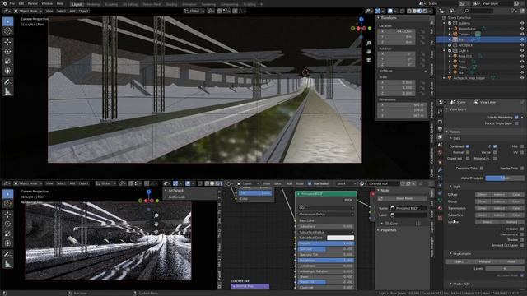The height and width of the screenshot is (296, 527).
Task: Open Select menu in top viewport header
Action: point(61,11)
